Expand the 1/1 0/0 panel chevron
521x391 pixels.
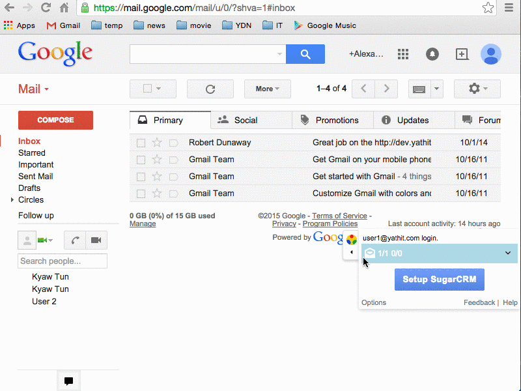pyautogui.click(x=508, y=253)
